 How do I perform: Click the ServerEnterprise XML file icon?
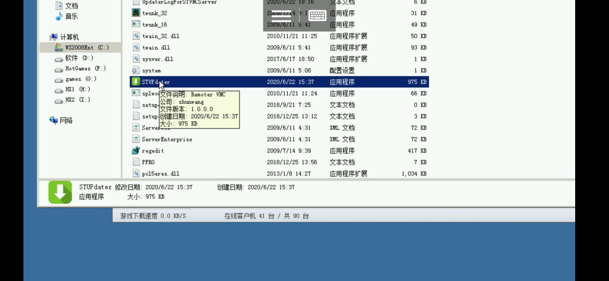pos(135,139)
